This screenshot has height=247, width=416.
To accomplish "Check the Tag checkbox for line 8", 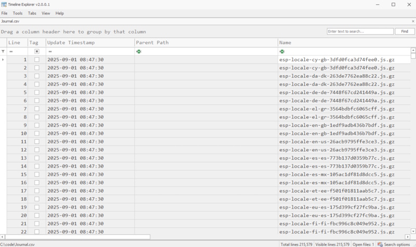I will (x=37, y=117).
